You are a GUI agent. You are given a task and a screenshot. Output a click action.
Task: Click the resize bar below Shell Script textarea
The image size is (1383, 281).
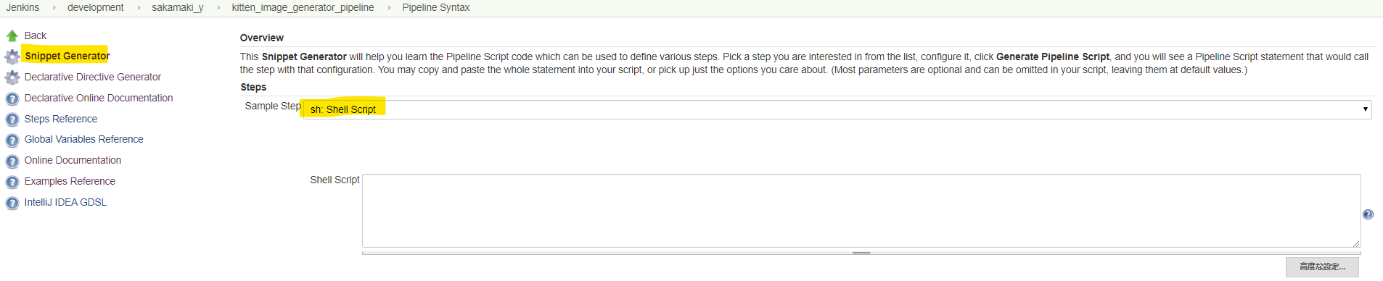tap(861, 253)
